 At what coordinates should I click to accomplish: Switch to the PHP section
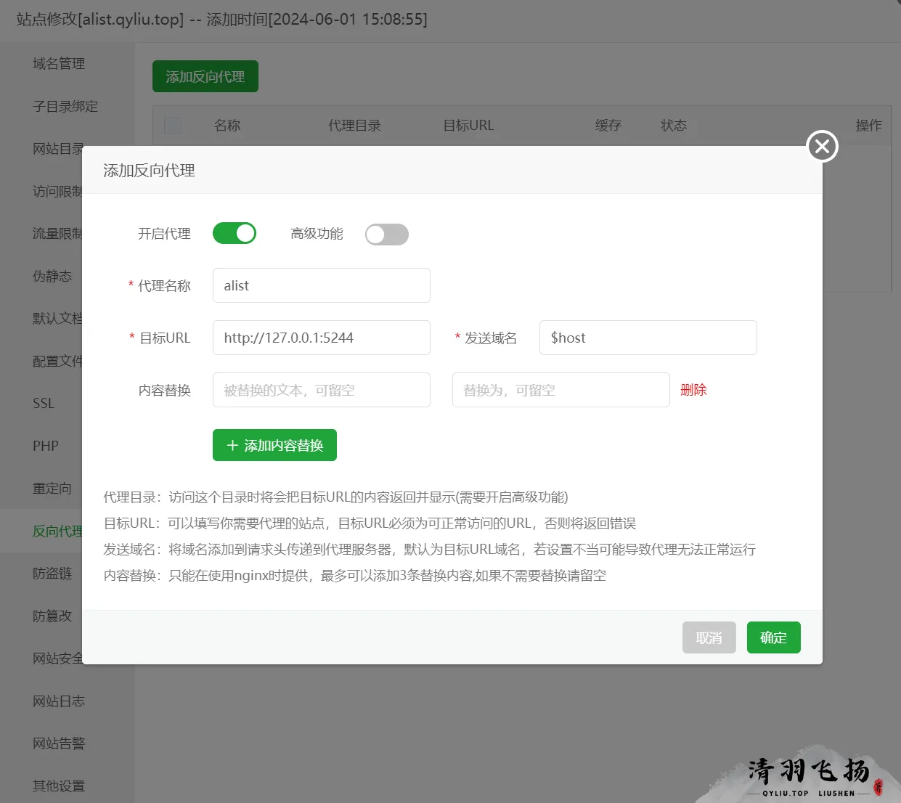(45, 446)
